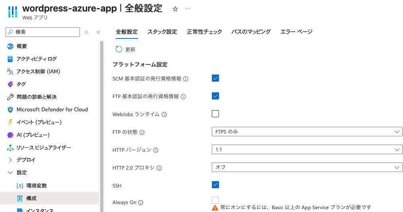Show info for SCM 基本認証の発行資格情報
Viewport: 403px width, 212px height.
click(x=186, y=79)
